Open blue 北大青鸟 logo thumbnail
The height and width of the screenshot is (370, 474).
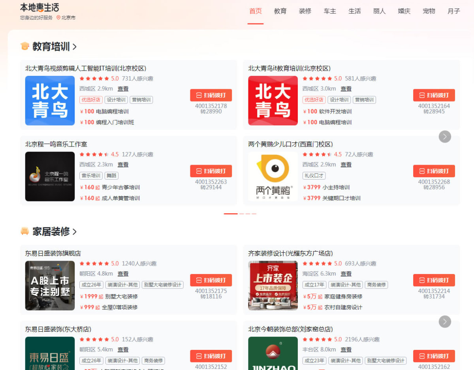(50, 101)
